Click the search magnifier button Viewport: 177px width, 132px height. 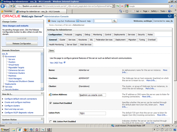click(x=114, y=21)
